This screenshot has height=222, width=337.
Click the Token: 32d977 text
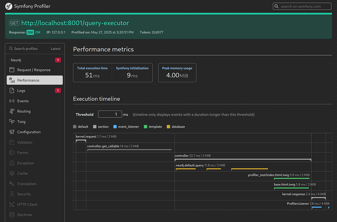(151, 32)
